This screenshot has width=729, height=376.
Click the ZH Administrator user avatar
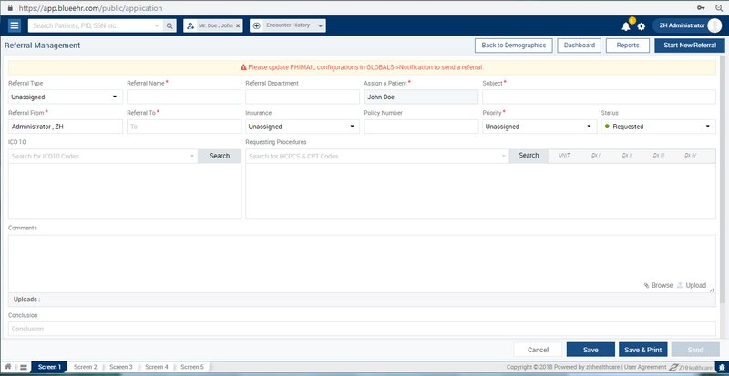(714, 25)
